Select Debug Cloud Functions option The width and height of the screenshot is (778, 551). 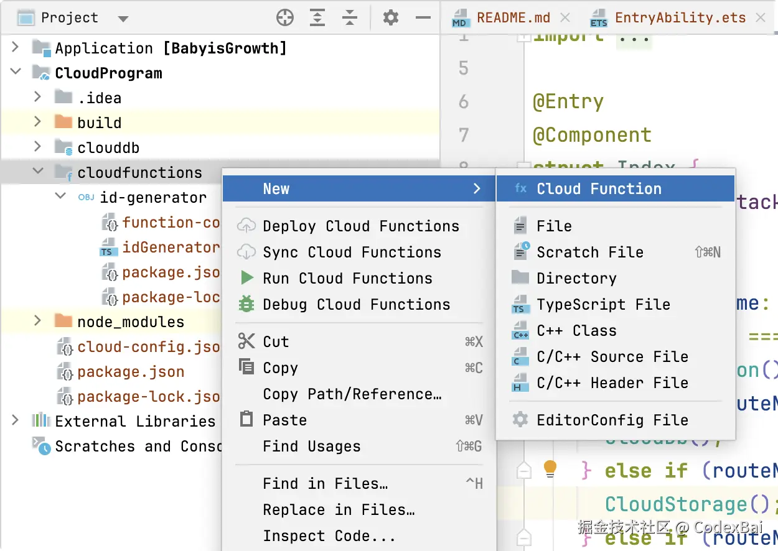[356, 305]
